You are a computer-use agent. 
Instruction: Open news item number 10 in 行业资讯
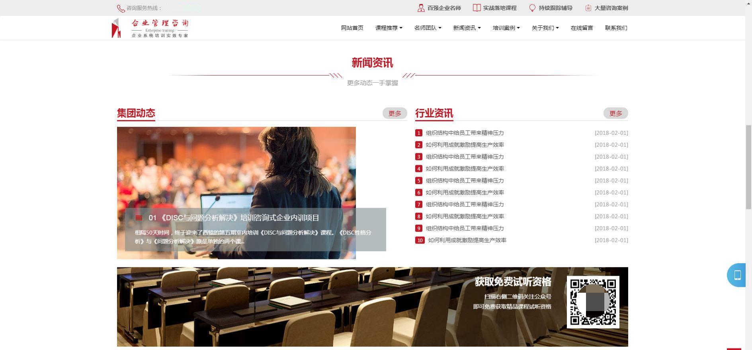pos(467,240)
